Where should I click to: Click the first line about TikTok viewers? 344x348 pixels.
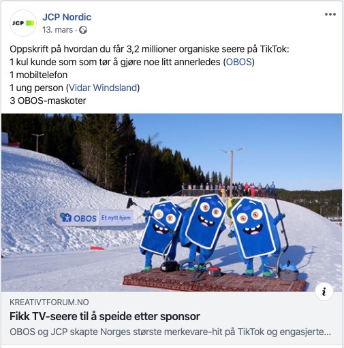(149, 49)
